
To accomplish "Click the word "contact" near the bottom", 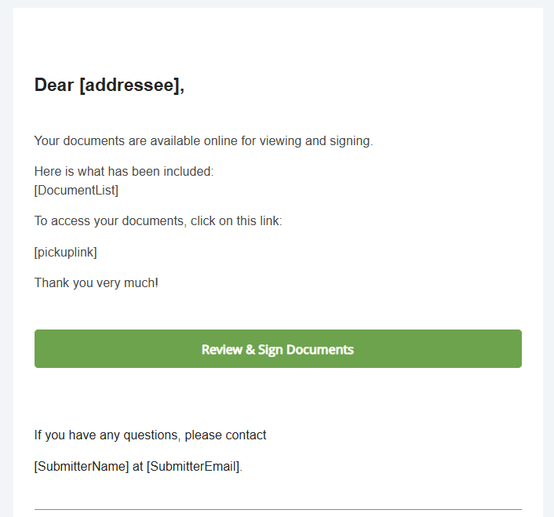I will pyautogui.click(x=246, y=435).
